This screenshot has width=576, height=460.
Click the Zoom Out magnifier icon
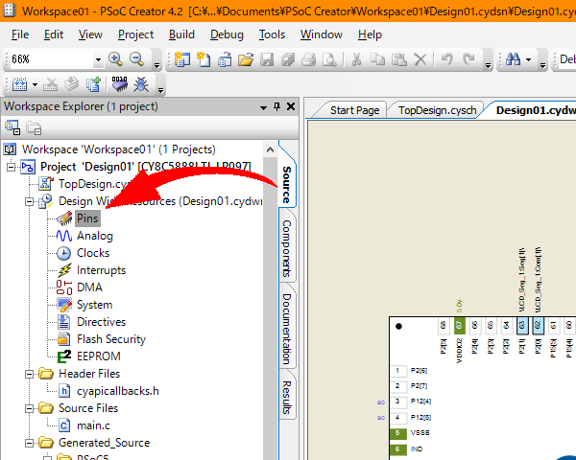[136, 59]
